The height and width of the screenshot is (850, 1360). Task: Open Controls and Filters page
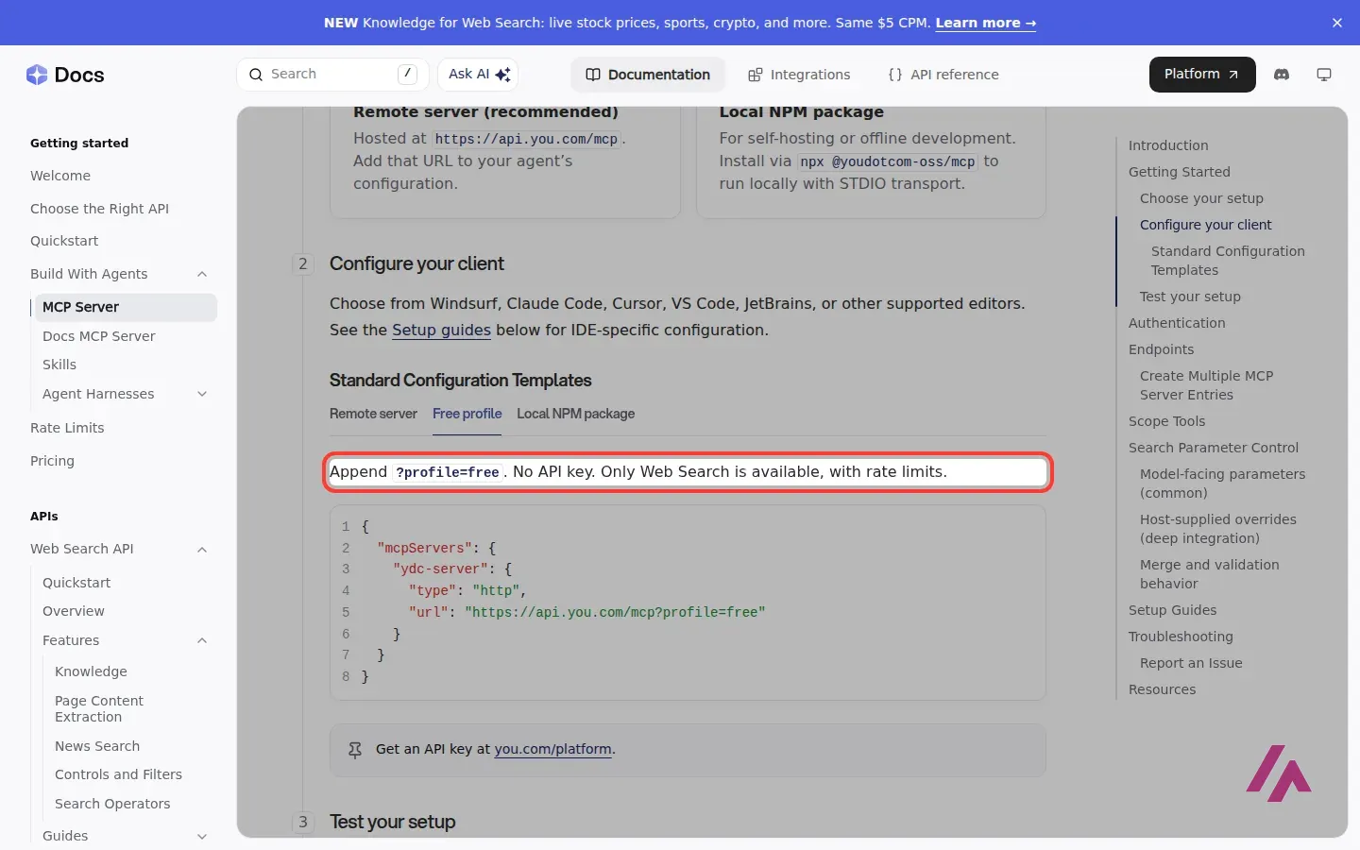118,774
